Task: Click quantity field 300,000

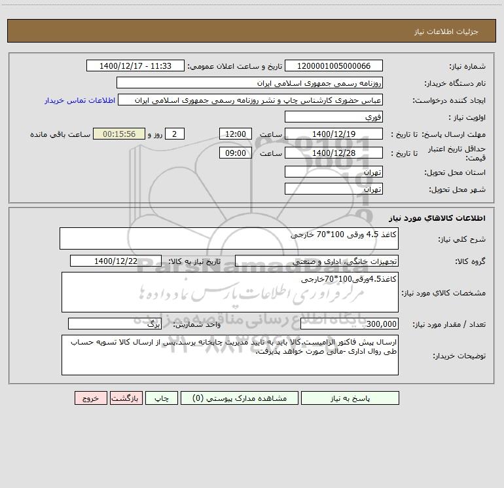Action: [x=350, y=324]
